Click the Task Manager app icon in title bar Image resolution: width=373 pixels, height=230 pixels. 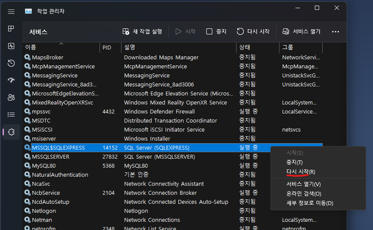[28, 11]
